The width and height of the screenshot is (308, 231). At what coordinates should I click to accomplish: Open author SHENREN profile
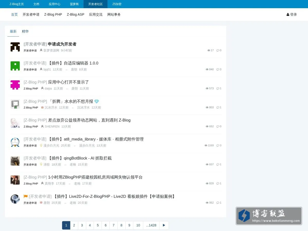52,127
